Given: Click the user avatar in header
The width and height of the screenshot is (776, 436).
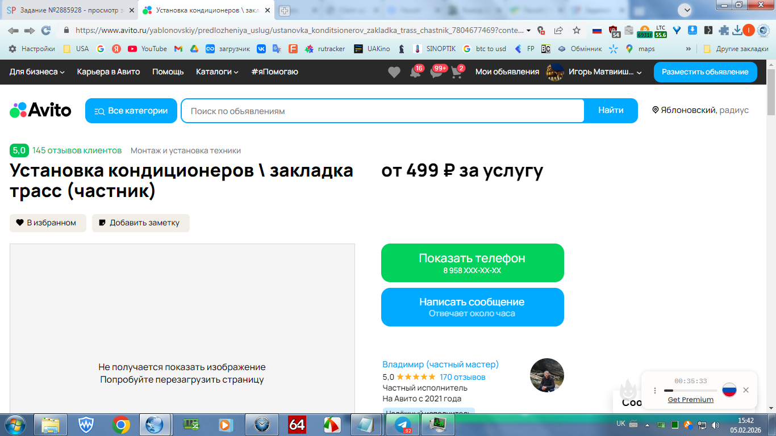Looking at the screenshot, I should 554,72.
